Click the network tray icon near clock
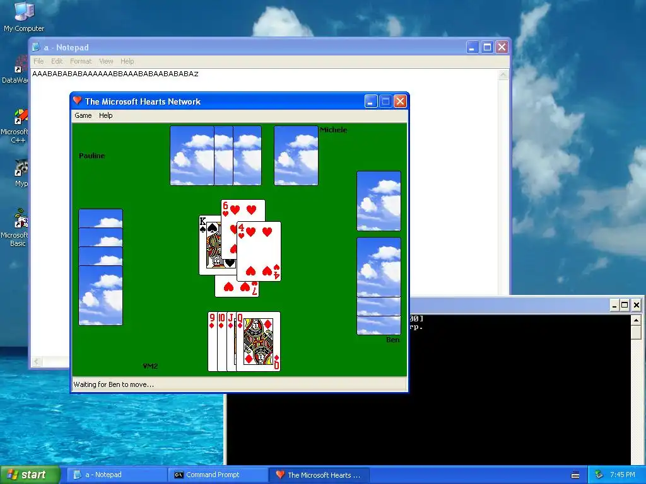Viewport: 646px width, 484px height. click(599, 475)
